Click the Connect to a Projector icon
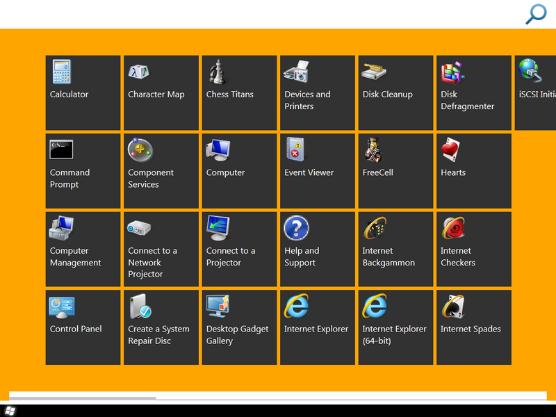Viewport: 556px width, 417px height. [x=218, y=228]
